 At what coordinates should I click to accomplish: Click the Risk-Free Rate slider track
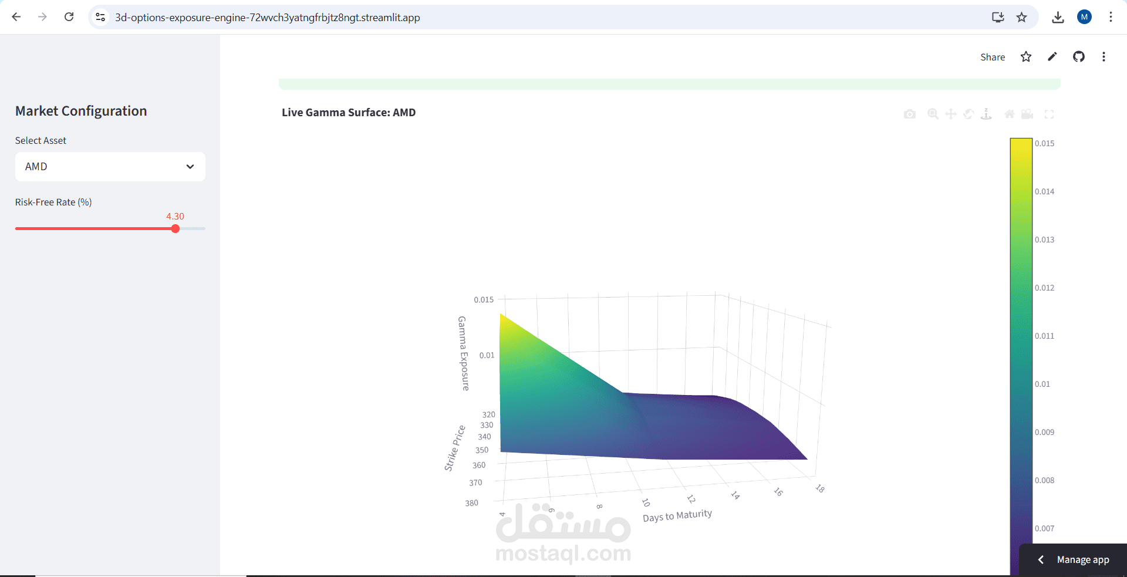point(110,229)
